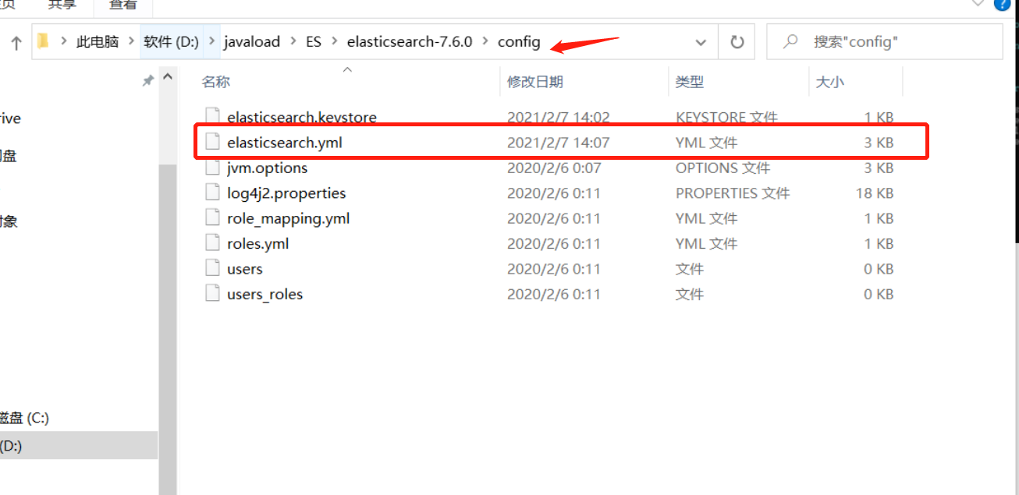Open the 查看 ribbon tab
Image resolution: width=1019 pixels, height=495 pixels.
(x=123, y=5)
